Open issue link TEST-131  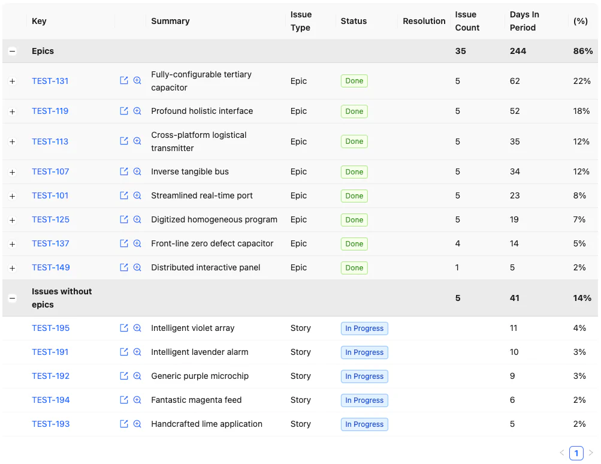50,81
